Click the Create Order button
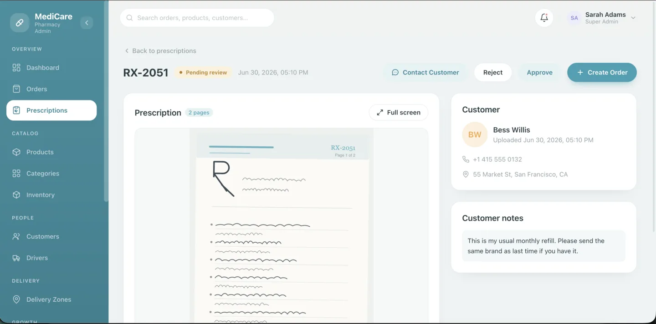The image size is (656, 324). 602,72
